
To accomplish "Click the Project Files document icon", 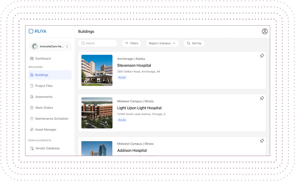I will 32,86.
